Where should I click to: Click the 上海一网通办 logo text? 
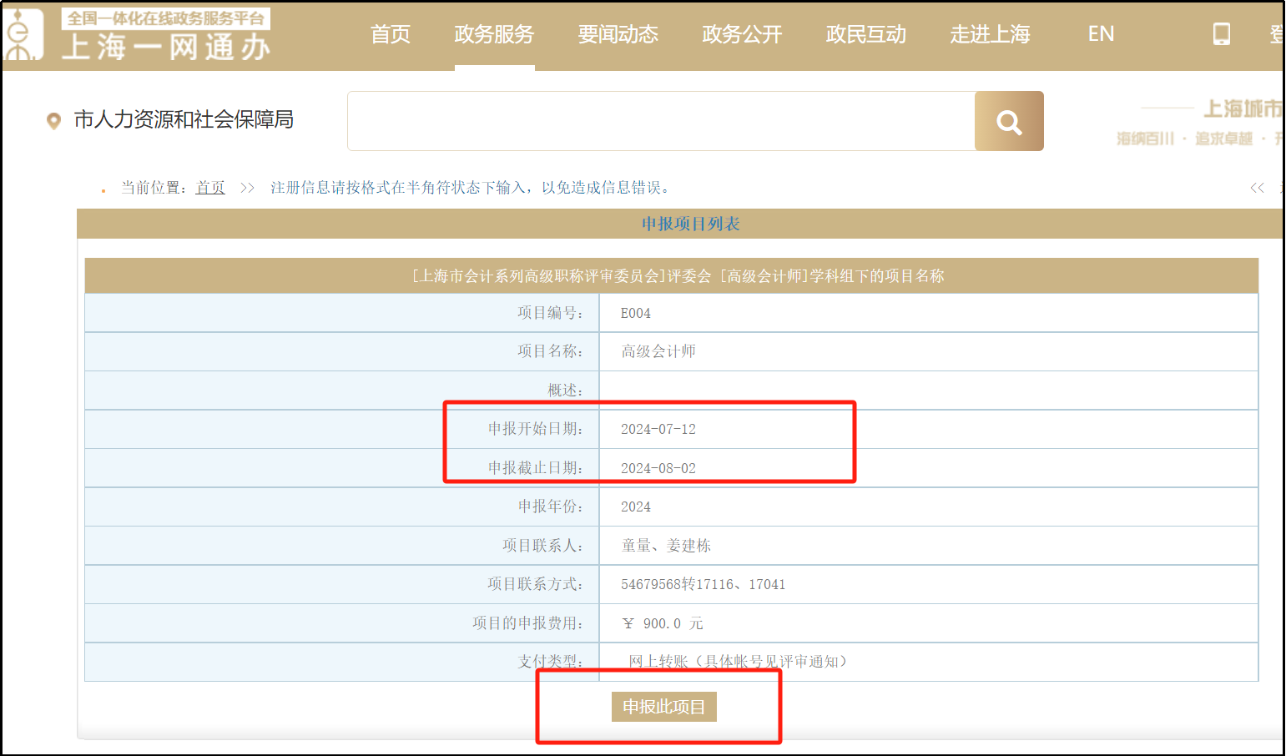[x=166, y=47]
